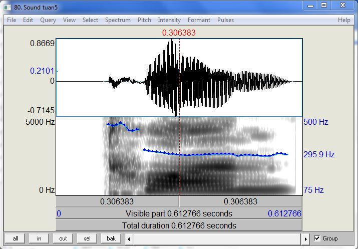358x249 pixels.
Task: Click the 'bak' zoom button
Action: [111, 238]
